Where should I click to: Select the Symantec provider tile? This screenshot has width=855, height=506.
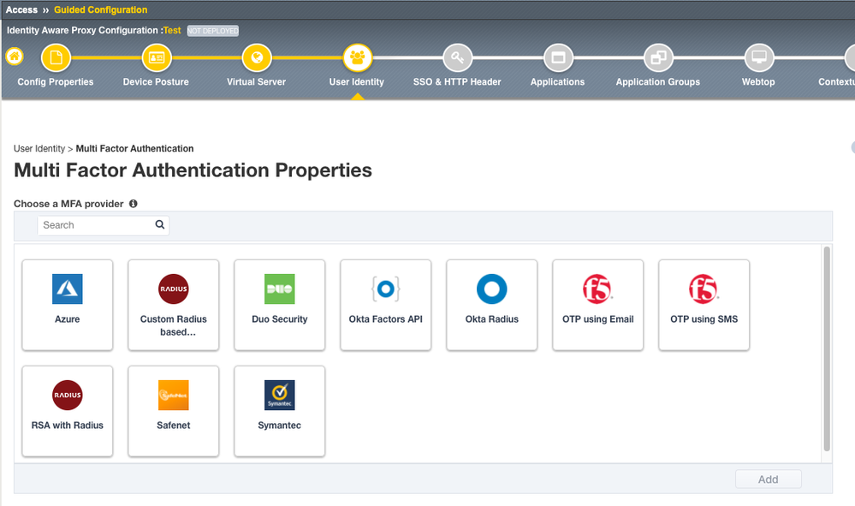[x=280, y=411]
